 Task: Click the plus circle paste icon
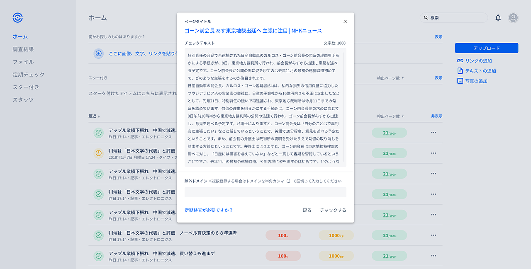point(98,53)
